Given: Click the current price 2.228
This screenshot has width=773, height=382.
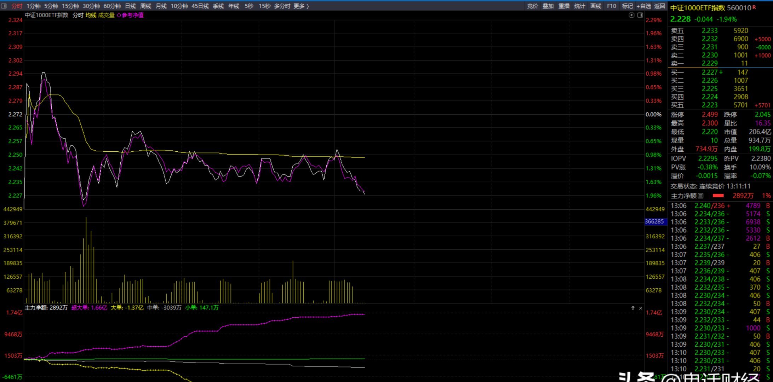Looking at the screenshot, I should point(680,19).
